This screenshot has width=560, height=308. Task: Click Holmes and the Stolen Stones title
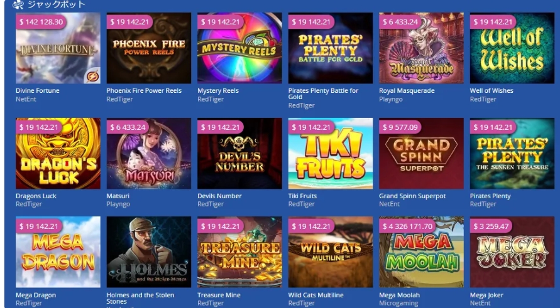pyautogui.click(x=140, y=298)
